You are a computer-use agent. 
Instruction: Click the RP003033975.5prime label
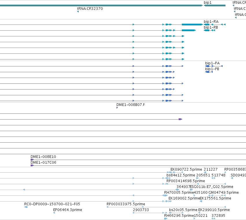[x=126, y=204]
